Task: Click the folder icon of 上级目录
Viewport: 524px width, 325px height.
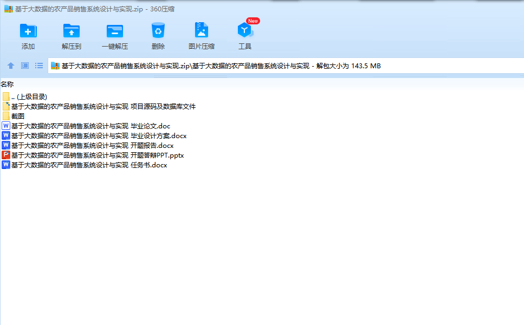Action: [x=6, y=97]
